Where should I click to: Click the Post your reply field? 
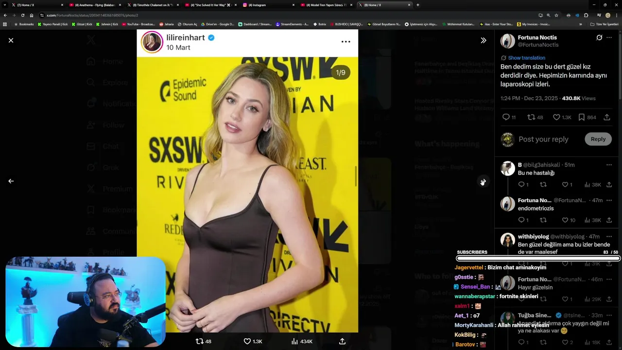[x=543, y=139]
